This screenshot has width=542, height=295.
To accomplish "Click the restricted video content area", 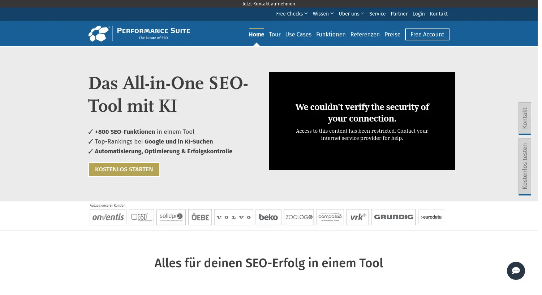I will tap(362, 121).
